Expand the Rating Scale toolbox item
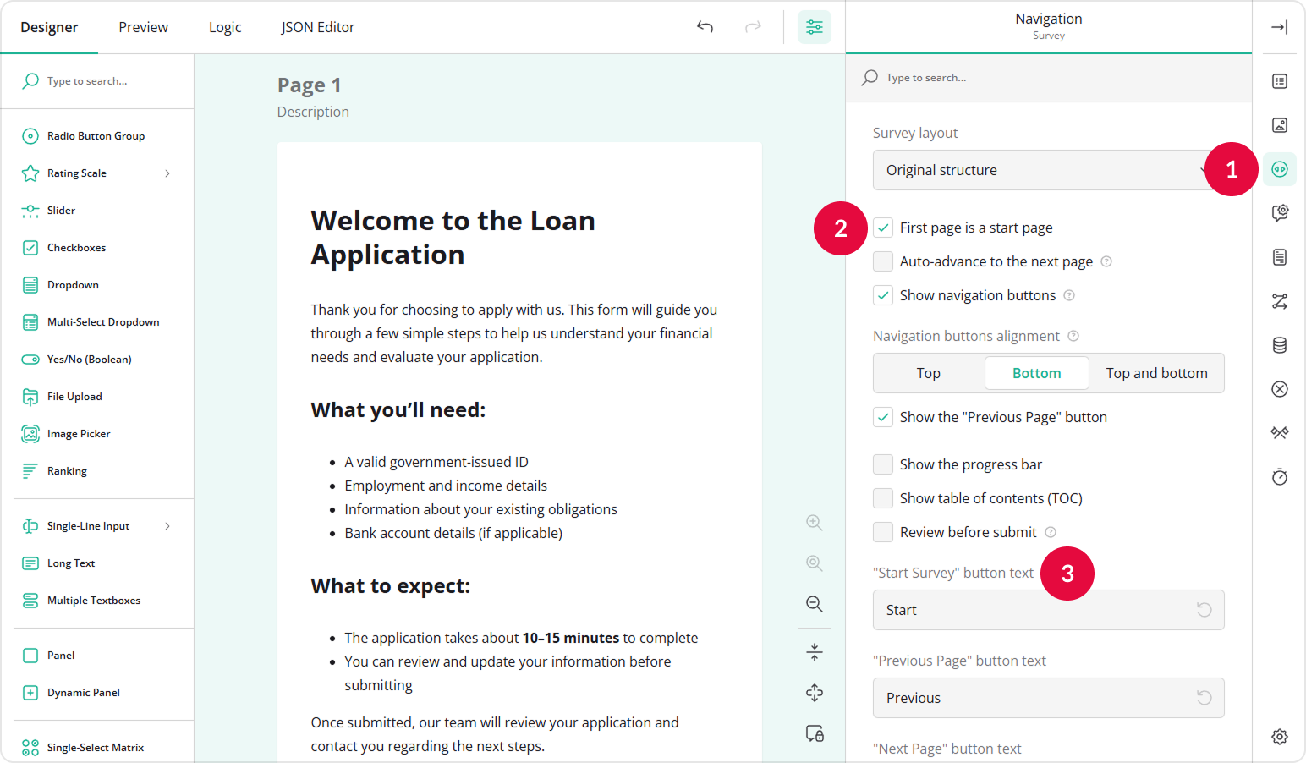This screenshot has height=763, width=1306. (x=168, y=173)
